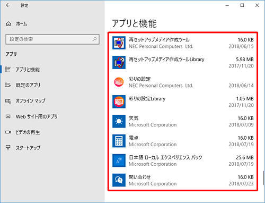The image size is (265, 203).
Task: Minimize the 設定 window
Action: (x=227, y=5)
